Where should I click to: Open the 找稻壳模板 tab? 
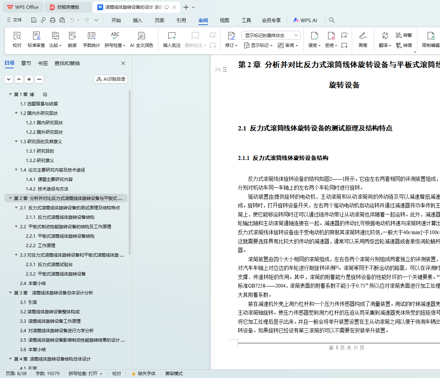pyautogui.click(x=69, y=7)
